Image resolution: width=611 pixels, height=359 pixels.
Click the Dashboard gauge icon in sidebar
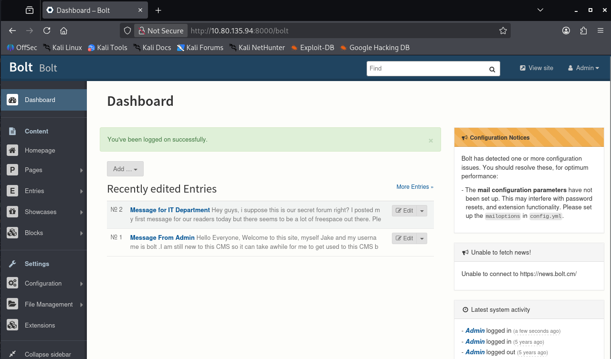12,100
